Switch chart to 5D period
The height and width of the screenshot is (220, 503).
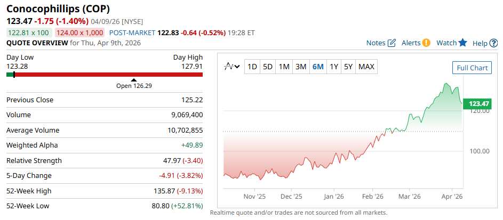[268, 67]
